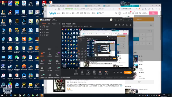Open the microphone options dropdown arrow

pos(103,72)
